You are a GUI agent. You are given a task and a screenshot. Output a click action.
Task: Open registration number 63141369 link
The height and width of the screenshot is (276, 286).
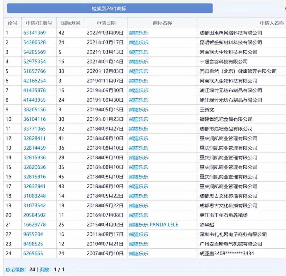tap(35, 33)
